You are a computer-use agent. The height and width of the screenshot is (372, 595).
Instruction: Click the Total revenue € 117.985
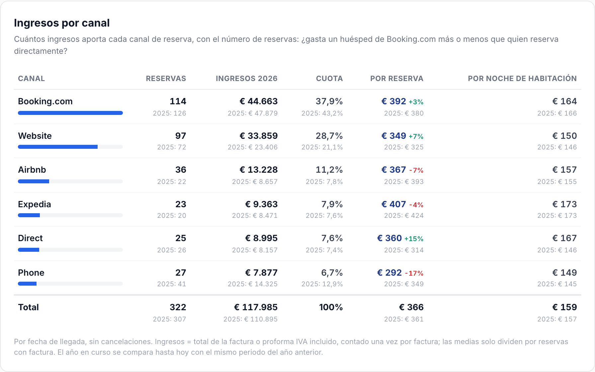pos(256,307)
